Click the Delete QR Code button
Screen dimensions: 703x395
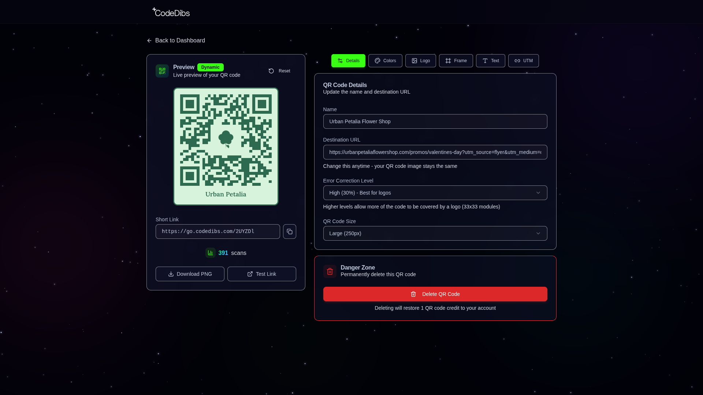coord(435,294)
